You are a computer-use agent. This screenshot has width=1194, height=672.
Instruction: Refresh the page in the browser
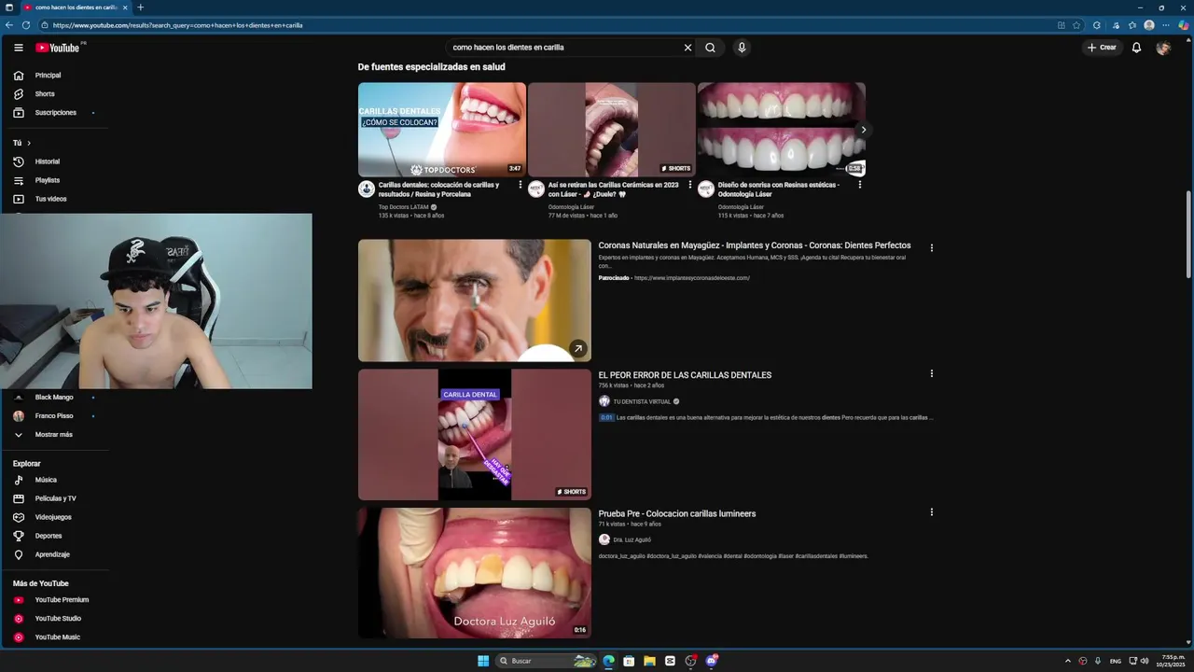click(x=26, y=25)
